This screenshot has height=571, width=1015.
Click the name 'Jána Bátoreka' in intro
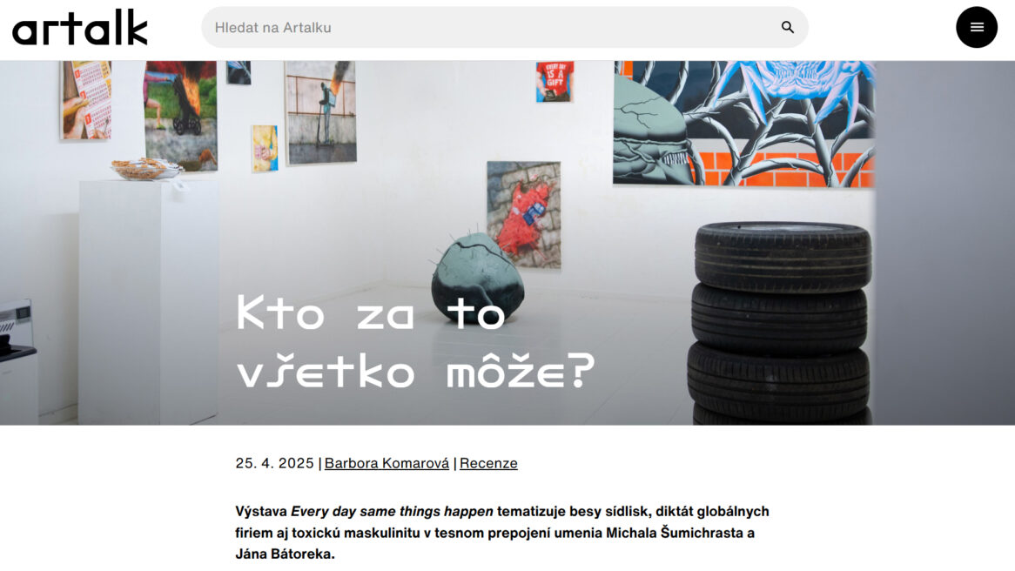click(283, 554)
